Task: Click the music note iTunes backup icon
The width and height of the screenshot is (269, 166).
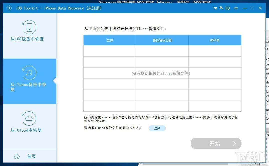Action: (29, 73)
